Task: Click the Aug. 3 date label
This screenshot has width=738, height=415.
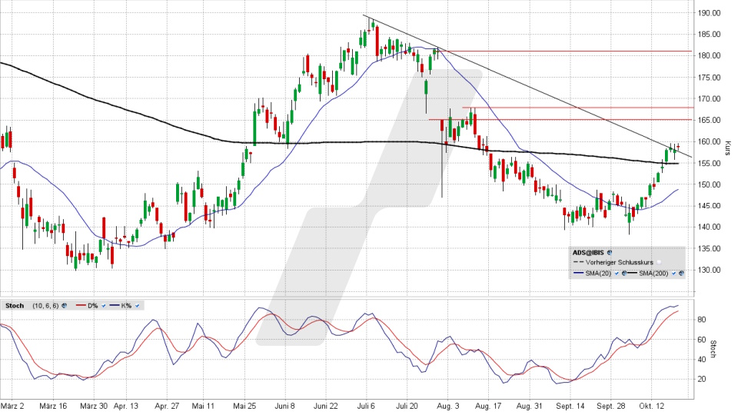Action: point(447,406)
